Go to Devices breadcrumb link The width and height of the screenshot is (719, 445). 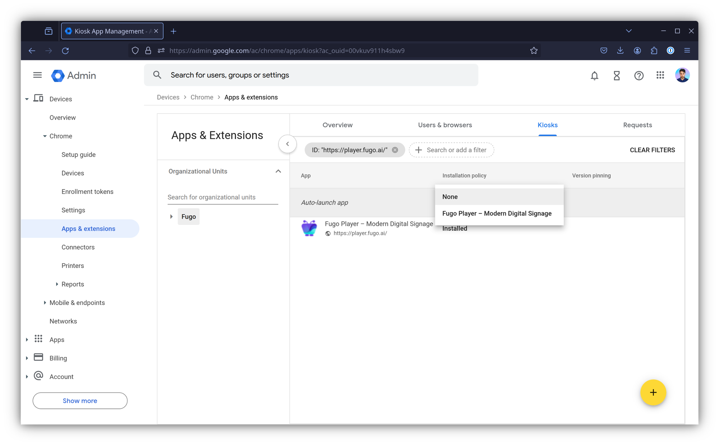pos(168,97)
